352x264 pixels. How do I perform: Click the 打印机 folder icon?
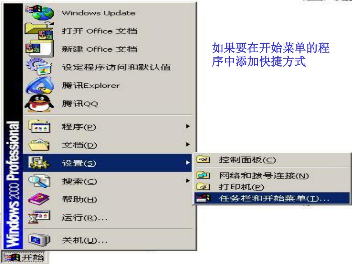coord(203,187)
